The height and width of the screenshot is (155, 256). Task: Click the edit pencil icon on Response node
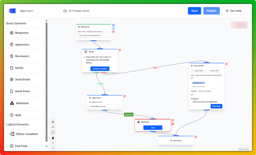(113, 25)
